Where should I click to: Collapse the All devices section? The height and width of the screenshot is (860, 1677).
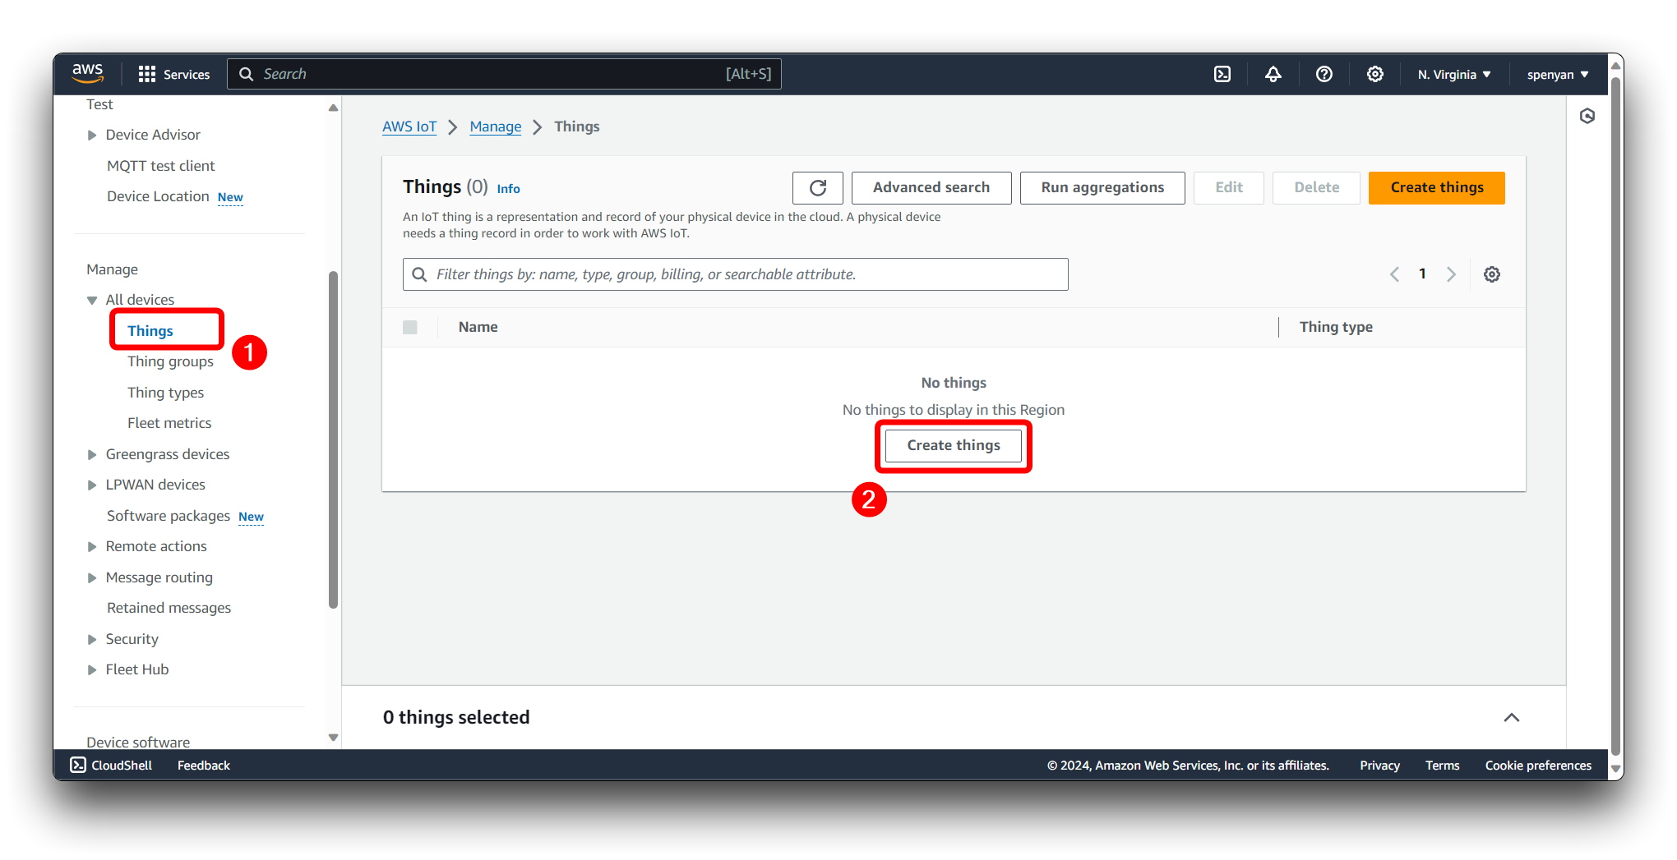pos(92,300)
